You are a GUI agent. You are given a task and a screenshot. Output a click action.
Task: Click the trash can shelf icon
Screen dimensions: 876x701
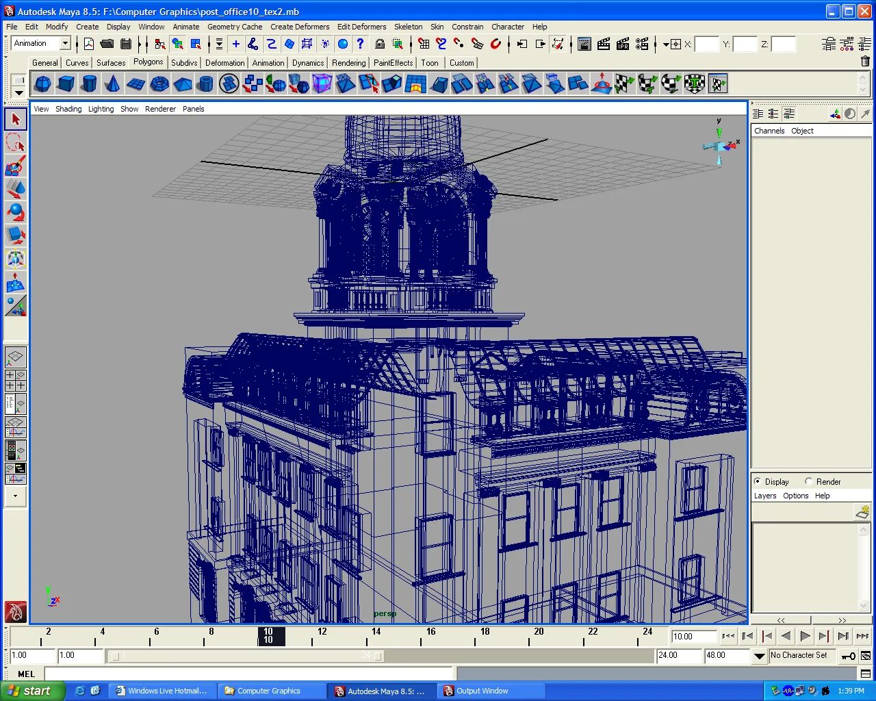[x=865, y=62]
